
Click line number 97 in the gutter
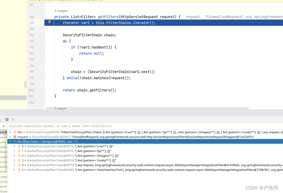(x=32, y=72)
